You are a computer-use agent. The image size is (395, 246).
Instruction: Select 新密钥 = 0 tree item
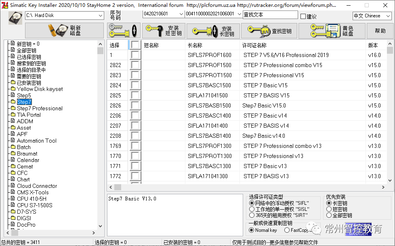point(28,44)
